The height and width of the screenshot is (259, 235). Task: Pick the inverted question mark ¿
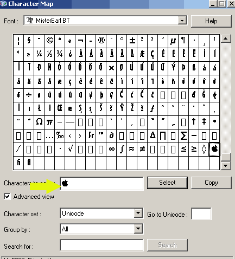70,55
